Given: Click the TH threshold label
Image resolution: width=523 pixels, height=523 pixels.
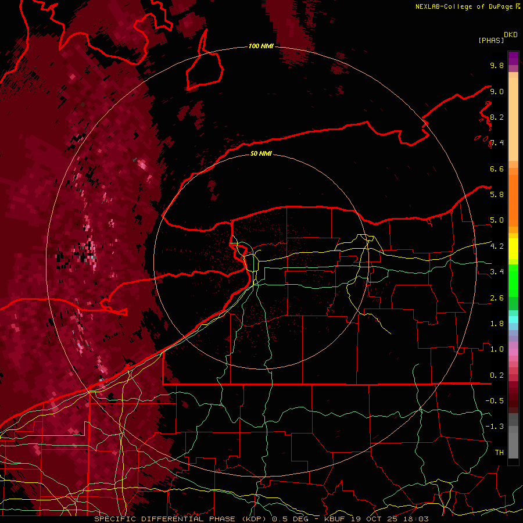Looking at the screenshot, I should point(499,452).
